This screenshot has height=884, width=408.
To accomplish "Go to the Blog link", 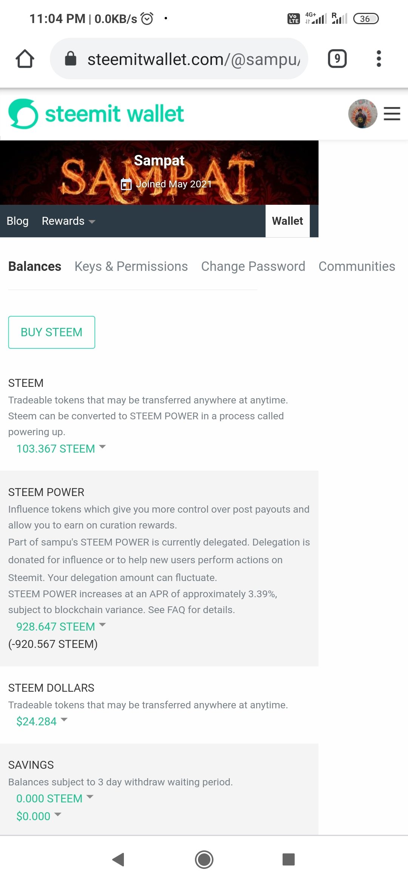I will 17,221.
